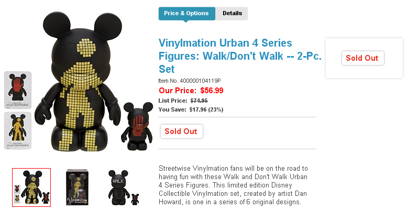Image resolution: width=408 pixels, height=210 pixels.
Task: Open the Price & Options tab
Action: point(186,14)
